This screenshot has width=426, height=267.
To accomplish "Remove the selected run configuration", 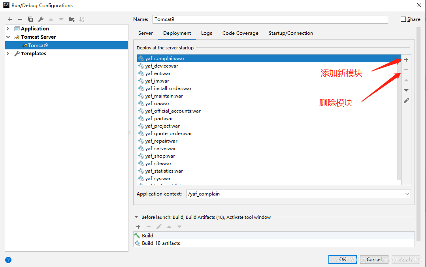I will [x=20, y=19].
